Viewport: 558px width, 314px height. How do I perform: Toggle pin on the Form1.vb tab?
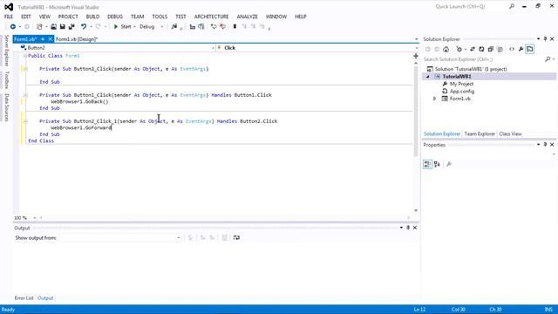[43, 39]
